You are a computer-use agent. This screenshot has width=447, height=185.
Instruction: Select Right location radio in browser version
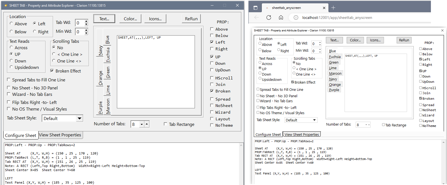279,50
